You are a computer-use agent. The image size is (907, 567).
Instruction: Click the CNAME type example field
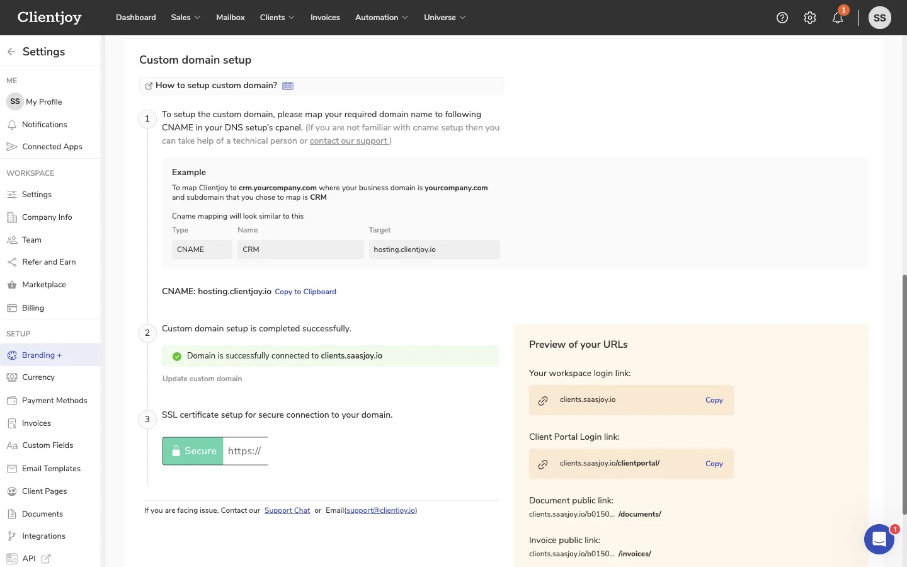pyautogui.click(x=202, y=249)
